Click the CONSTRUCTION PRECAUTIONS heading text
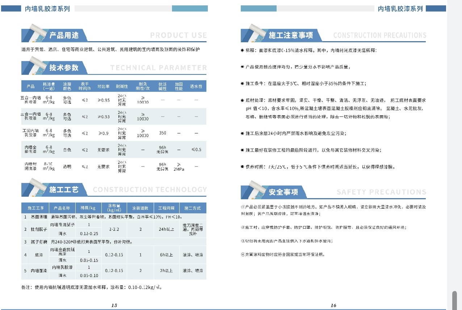Image resolution: width=462 pixels, height=310 pixels. (380, 35)
